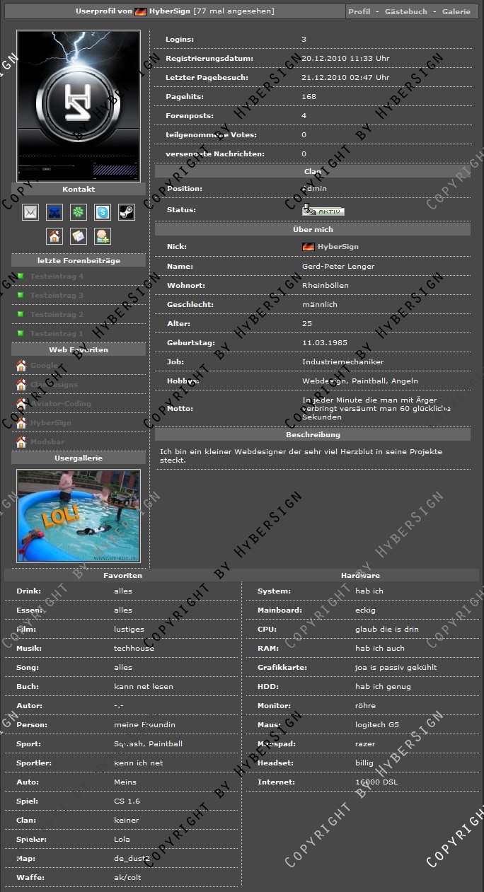Click the Geschlecht value männlich
484x892 pixels.
pos(320,304)
